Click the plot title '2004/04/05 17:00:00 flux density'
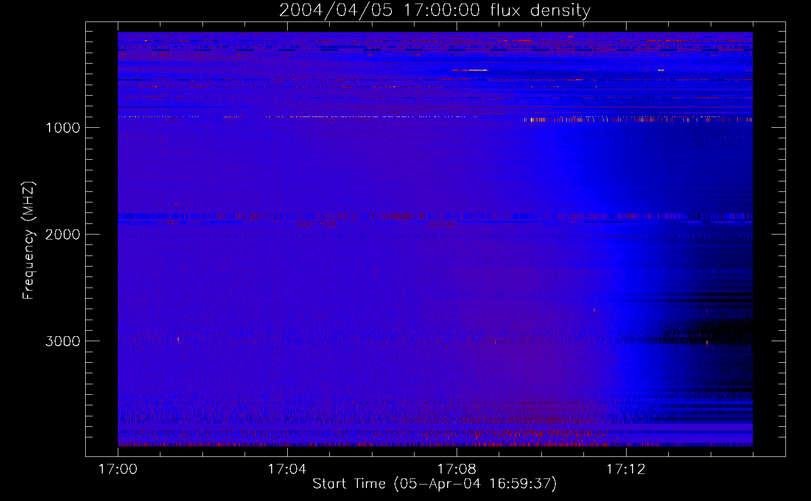The width and height of the screenshot is (811, 501). click(x=435, y=11)
